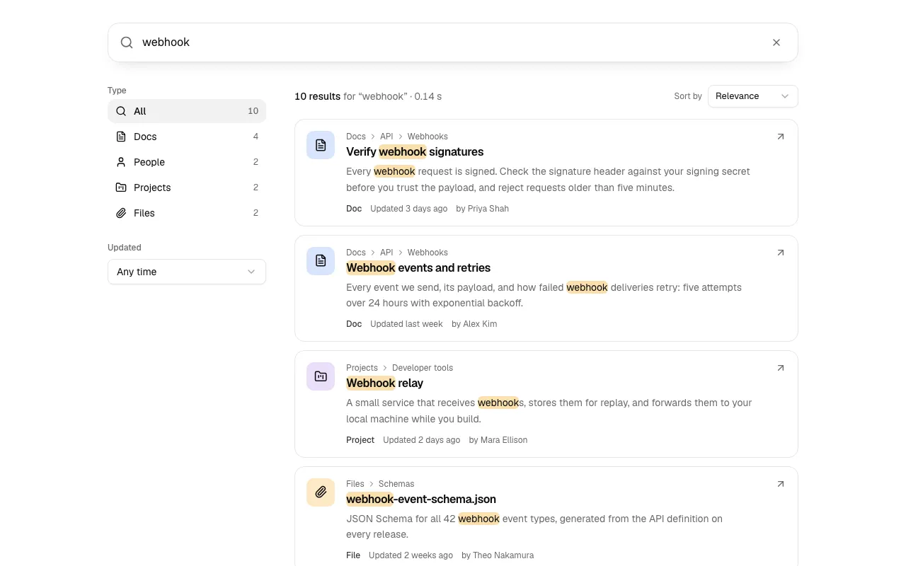Click author name Mara Ellison
906x566 pixels.
coord(504,440)
